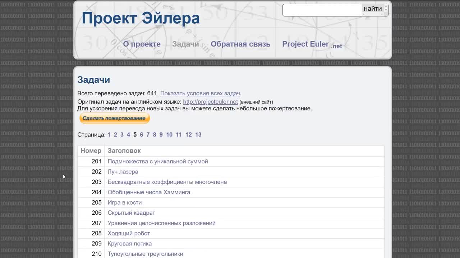The width and height of the screenshot is (460, 258).
Task: Go to page 1
Action: click(x=109, y=135)
